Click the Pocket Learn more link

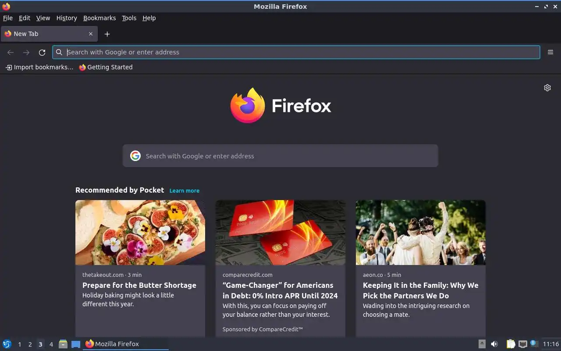coord(185,190)
